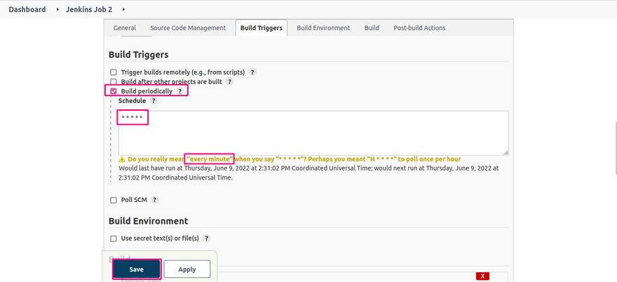Tick Use secret text(s) or file(s) checkbox
Viewport: 617px width, 282px height.
click(x=114, y=239)
